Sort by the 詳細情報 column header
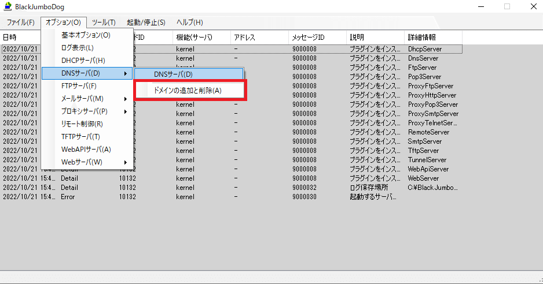The width and height of the screenshot is (543, 284). click(x=433, y=38)
